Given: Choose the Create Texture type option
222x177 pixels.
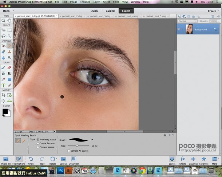Looking at the screenshot, I should (38, 143).
